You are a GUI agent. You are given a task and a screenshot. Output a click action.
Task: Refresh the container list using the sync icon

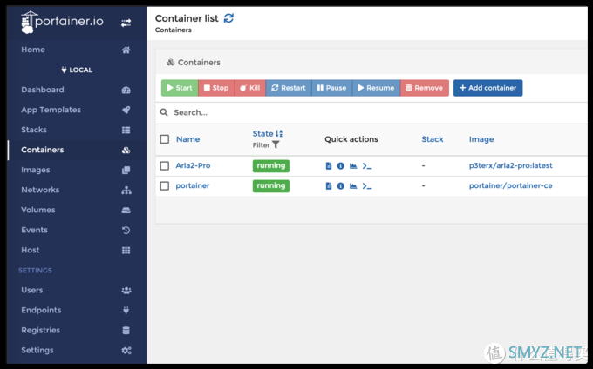click(x=228, y=18)
